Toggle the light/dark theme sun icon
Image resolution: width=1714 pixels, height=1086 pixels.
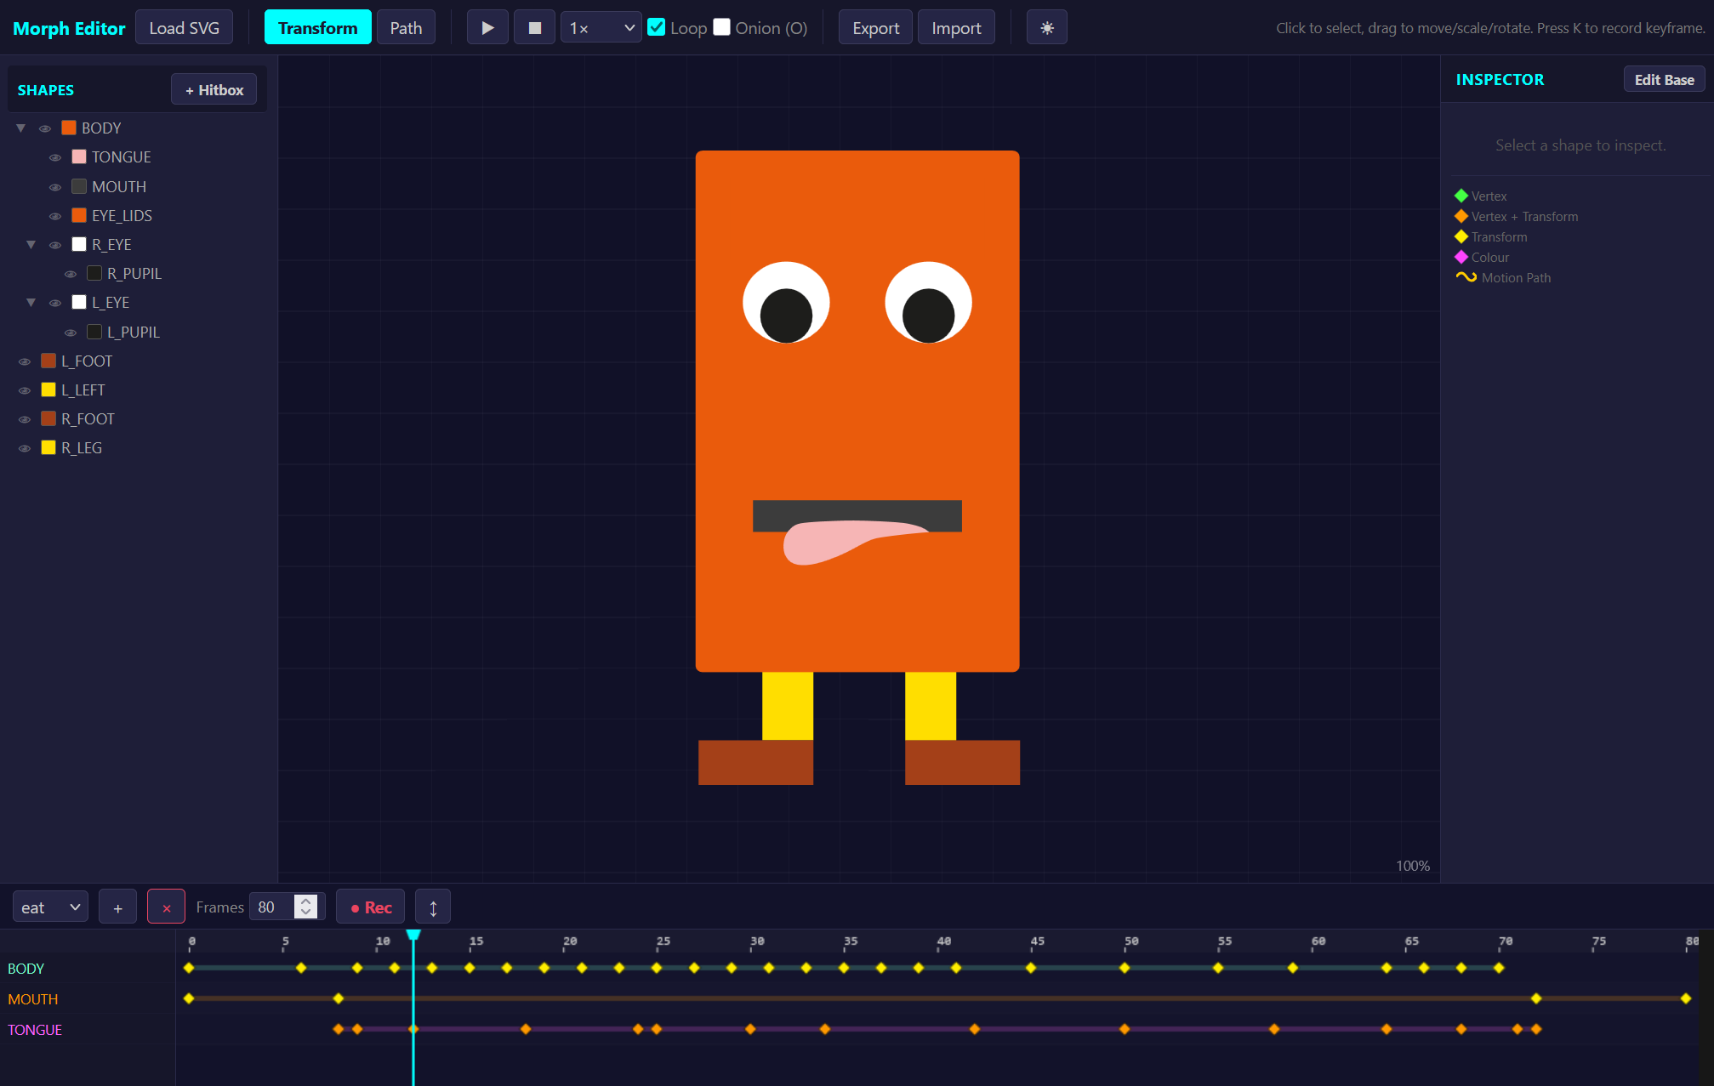pos(1046,28)
